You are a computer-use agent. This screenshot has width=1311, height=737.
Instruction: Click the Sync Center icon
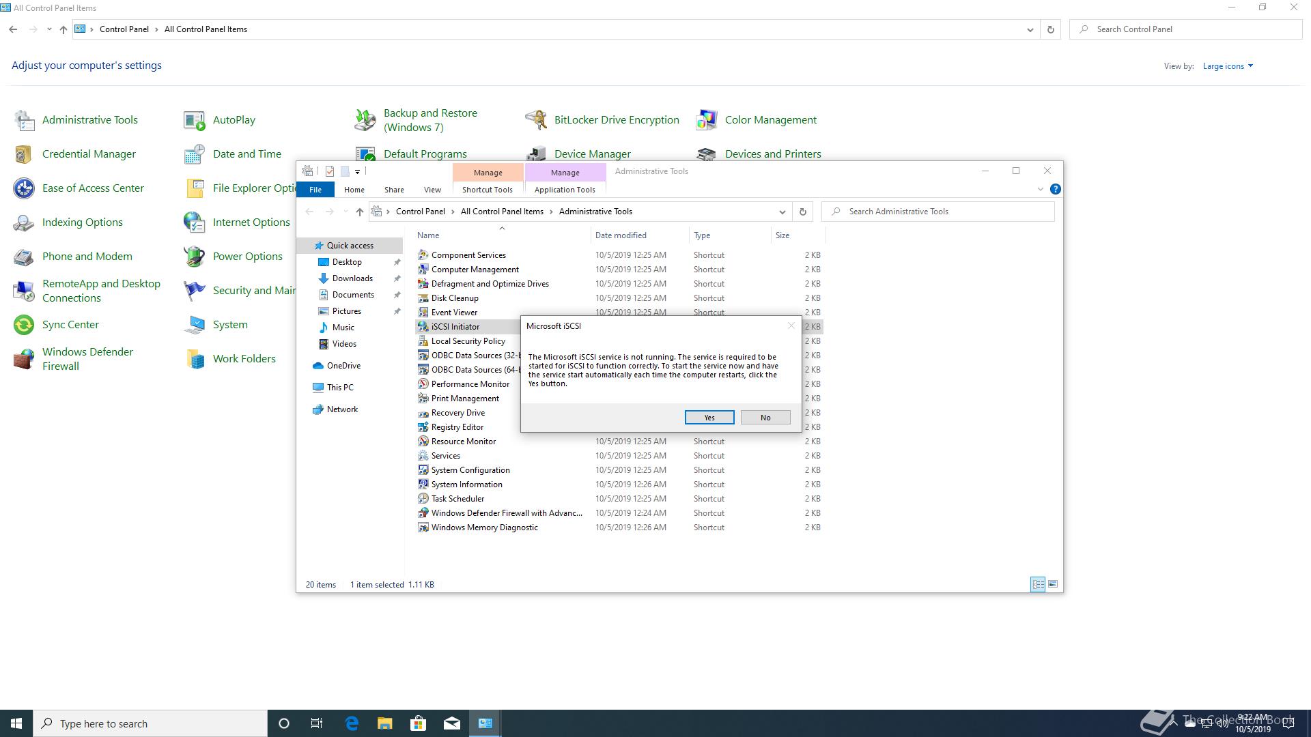25,325
